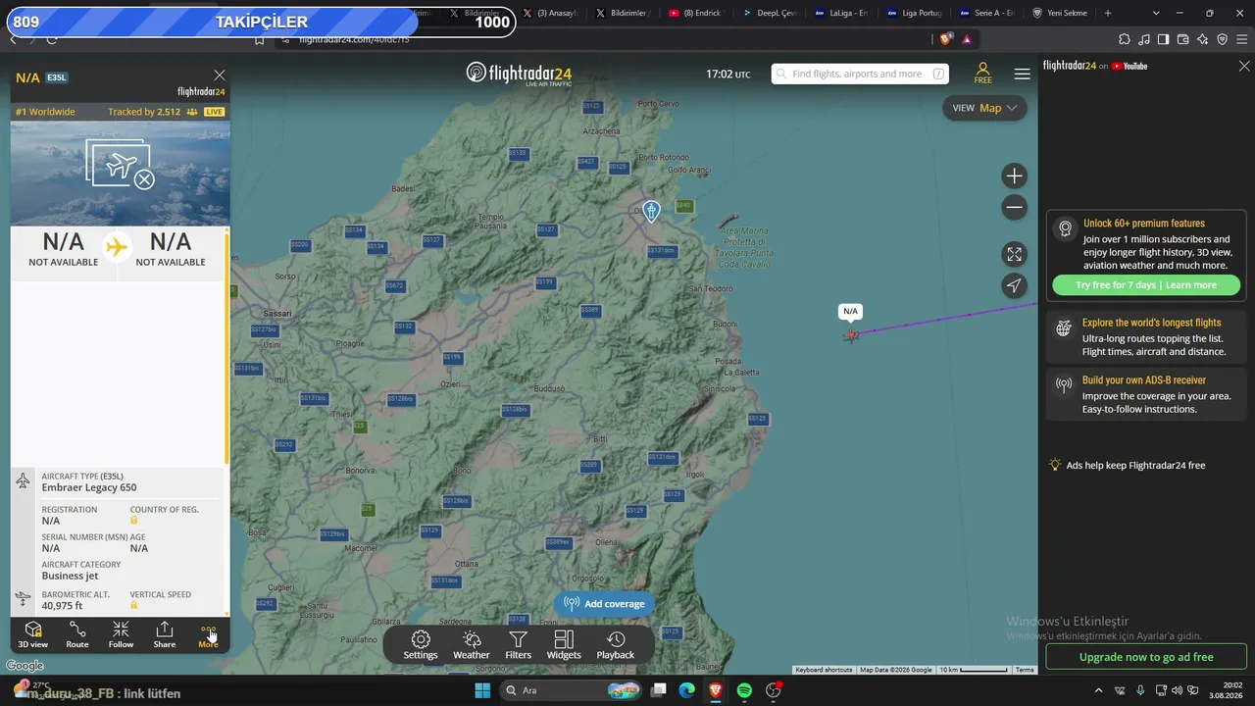Click the Follow aircraft icon
This screenshot has width=1255, height=706.
click(121, 634)
